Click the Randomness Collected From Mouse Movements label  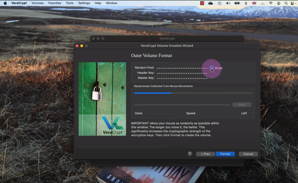[163, 86]
